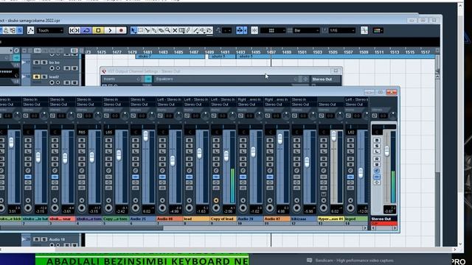Open the Inserts tab in channel settings
This screenshot has height=265, width=472.
tap(109, 79)
